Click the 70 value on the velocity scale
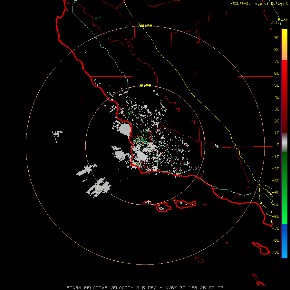This screenshot has width=290, height=290. point(277,62)
